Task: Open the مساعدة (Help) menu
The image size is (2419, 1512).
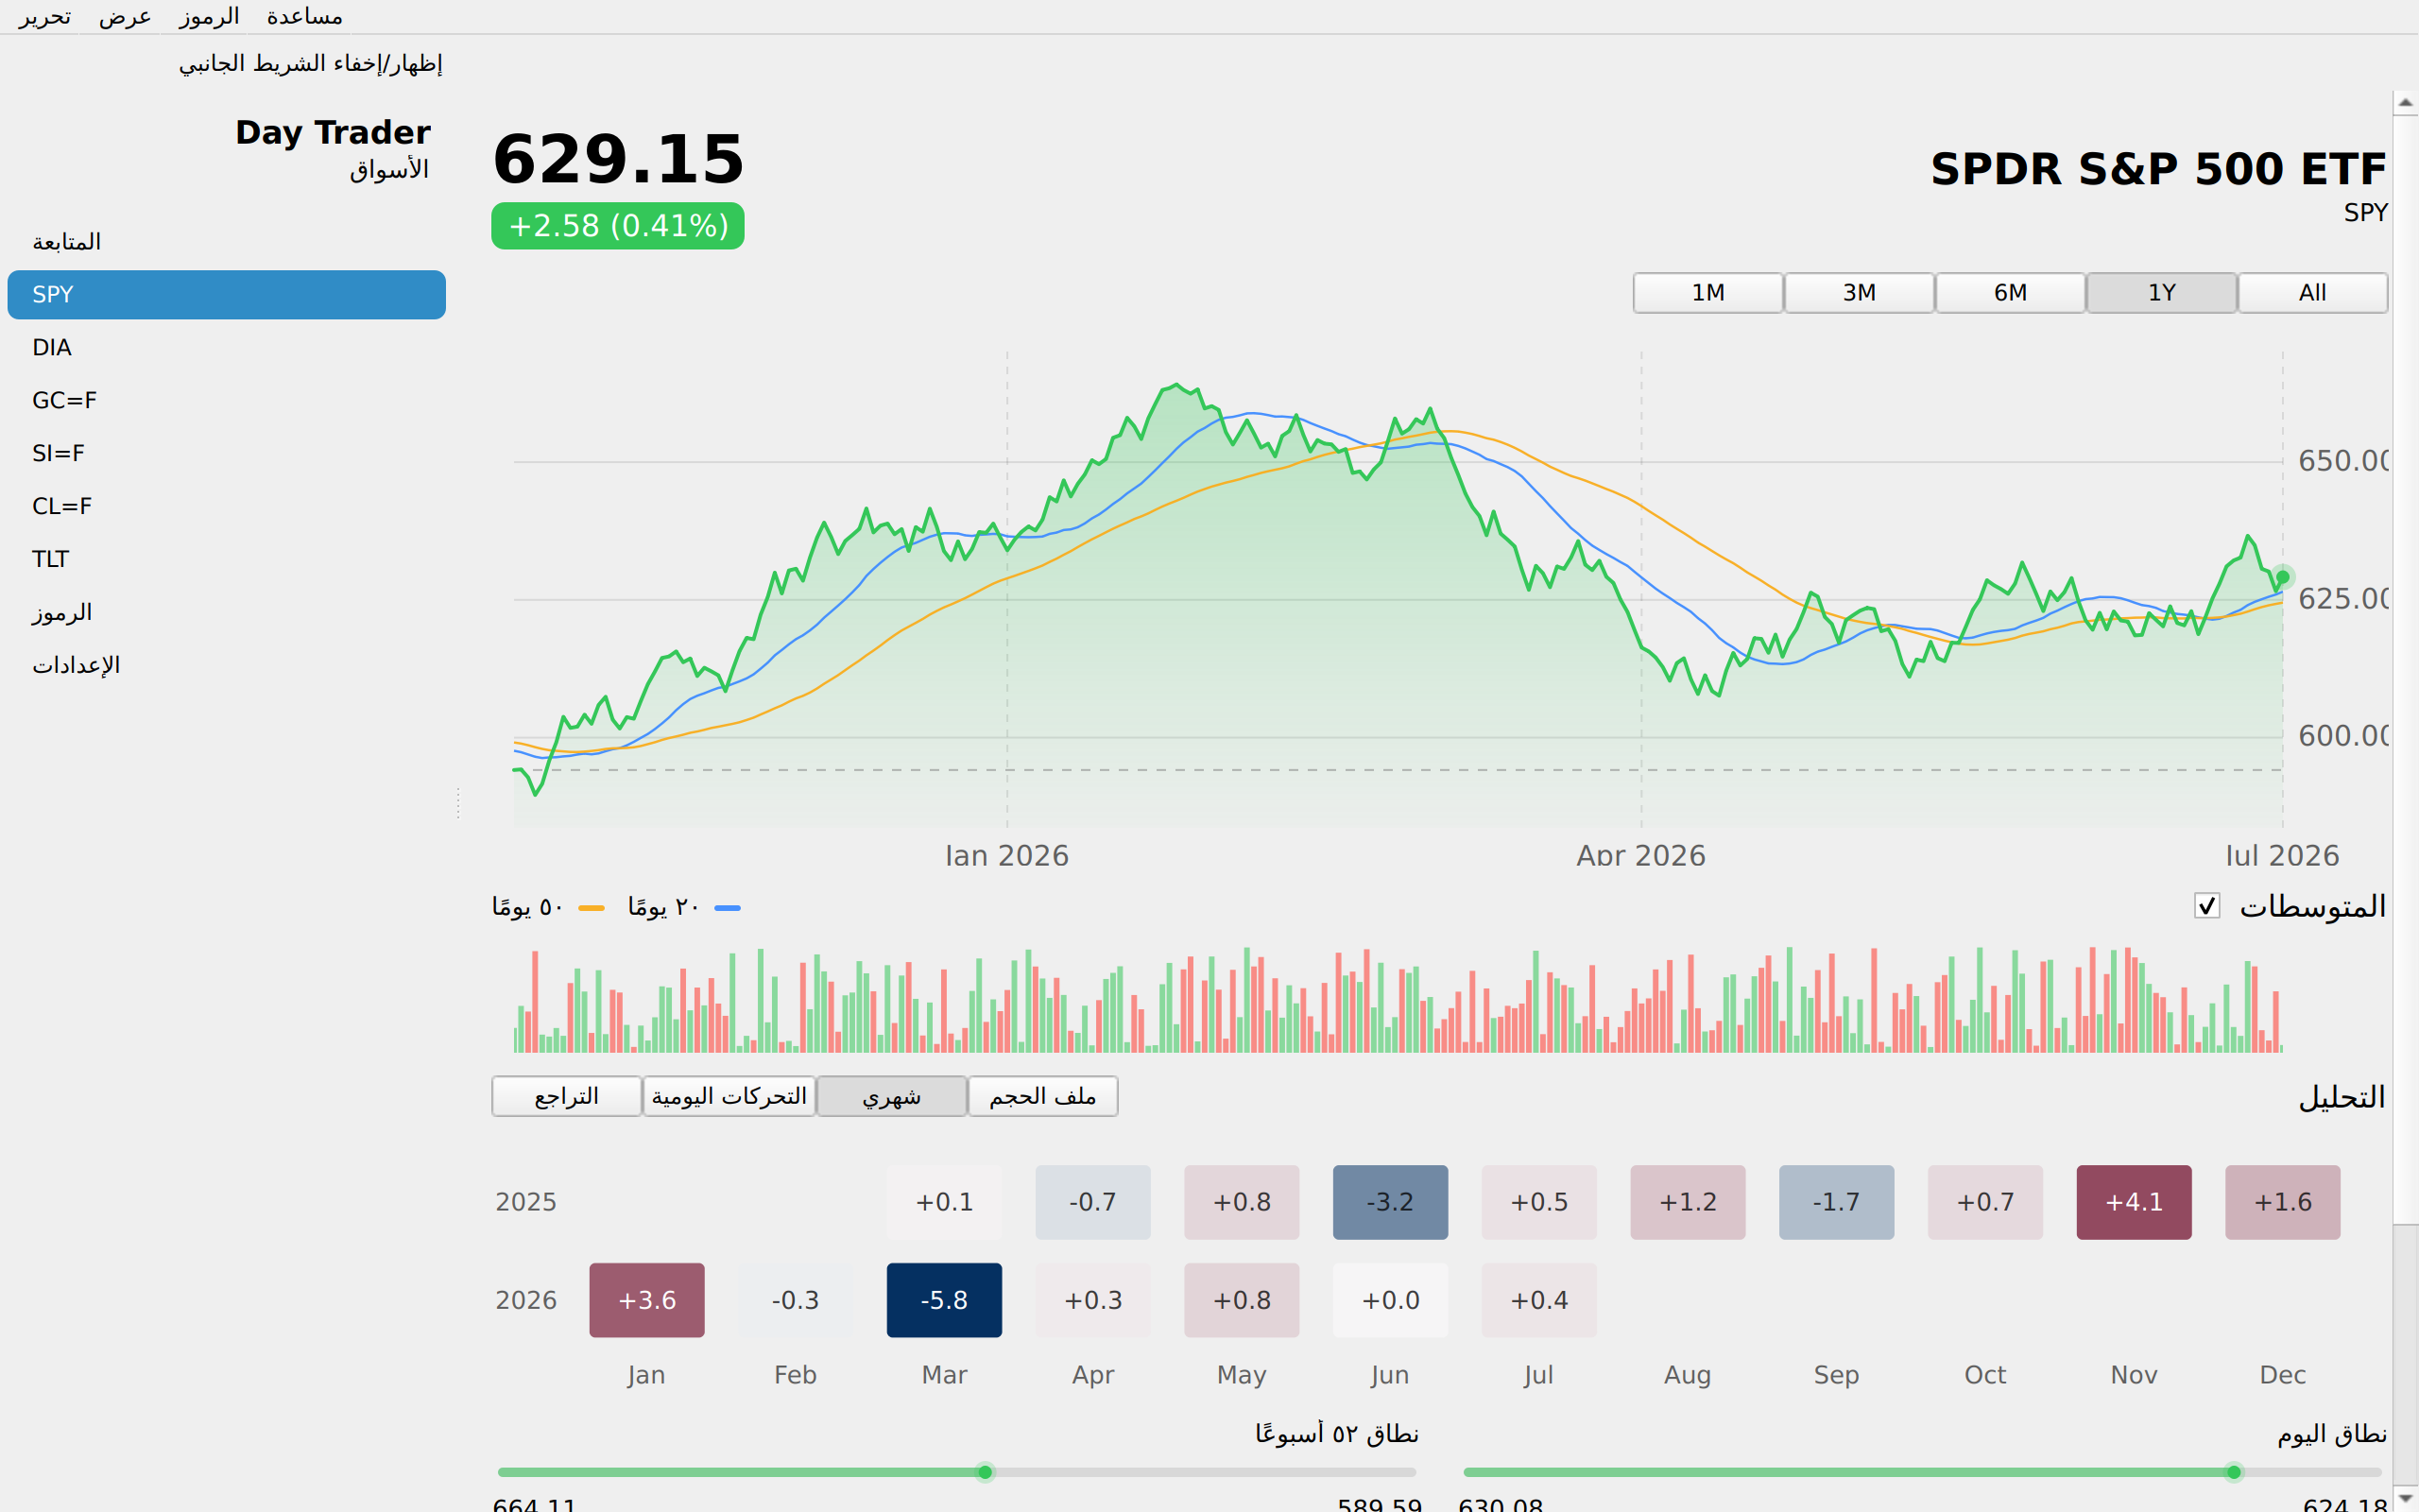Action: pos(305,17)
